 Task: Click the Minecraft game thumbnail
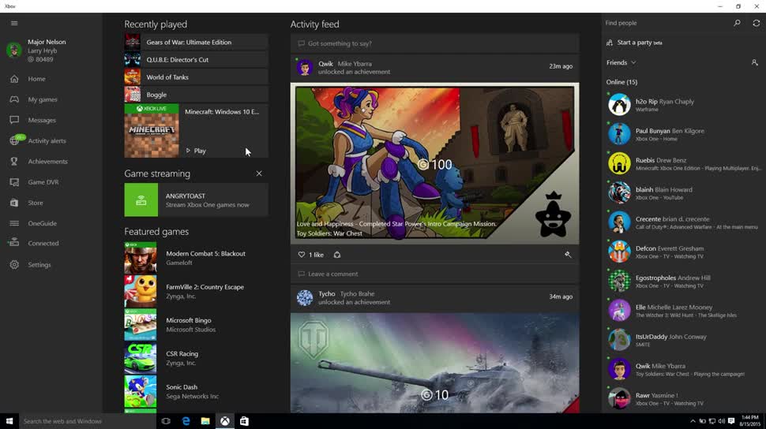click(x=152, y=131)
